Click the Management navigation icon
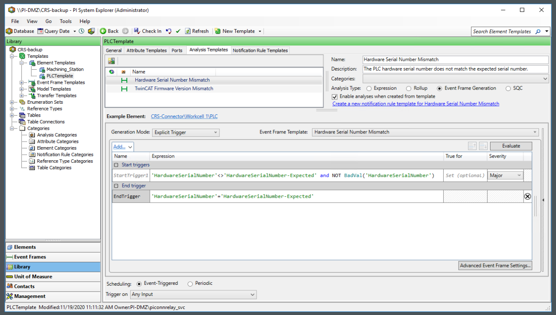 click(10, 296)
